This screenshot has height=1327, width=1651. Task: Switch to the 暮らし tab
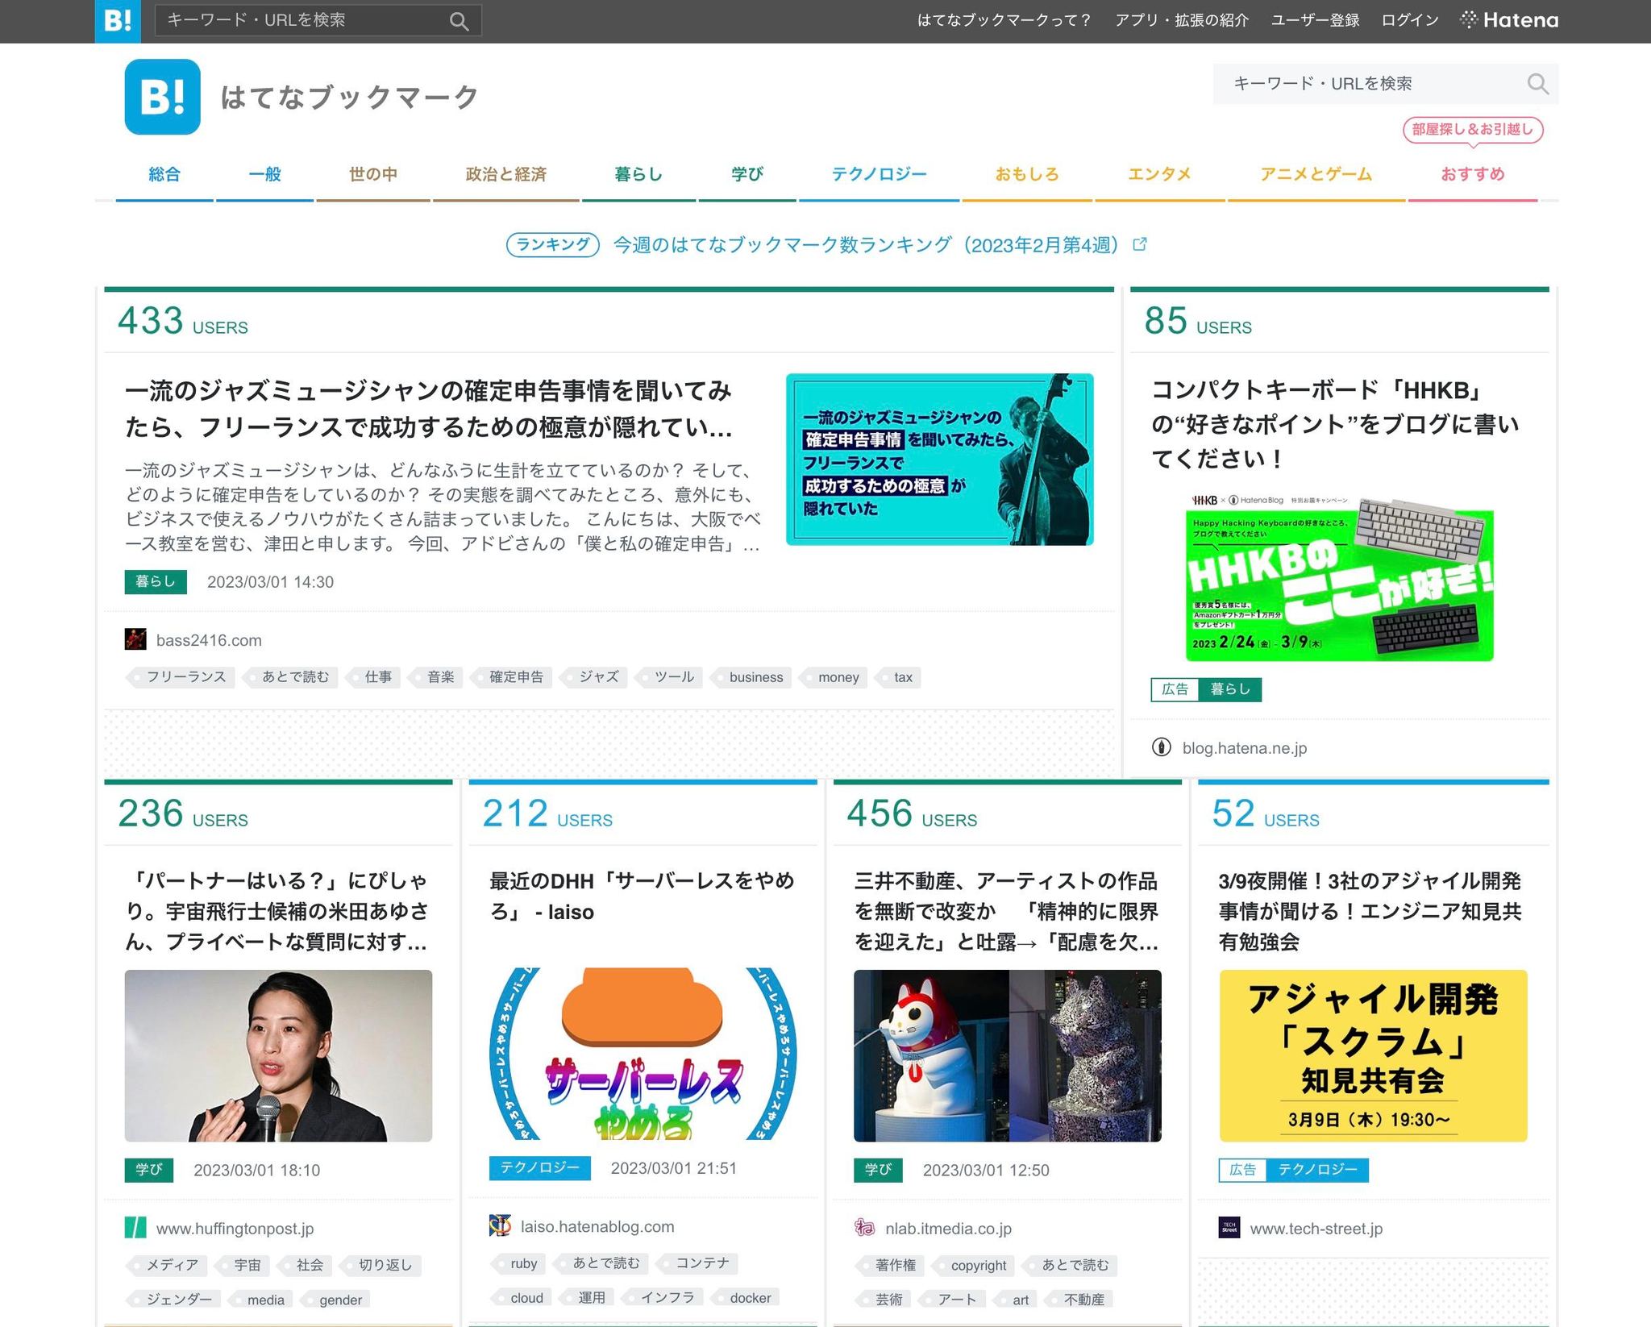click(x=638, y=174)
